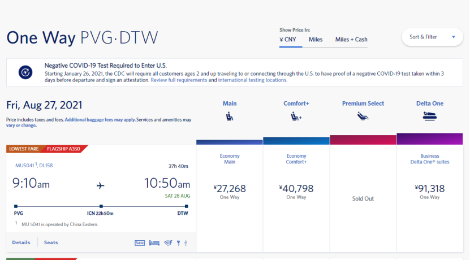Click the Premium Select recliner icon

[363, 116]
